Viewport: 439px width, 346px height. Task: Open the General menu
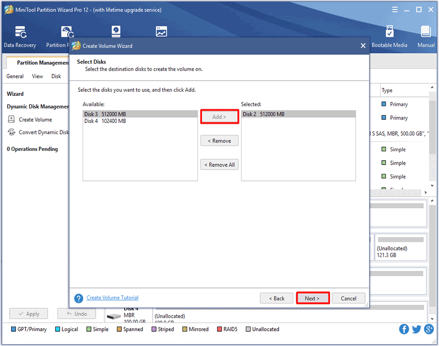pos(15,76)
